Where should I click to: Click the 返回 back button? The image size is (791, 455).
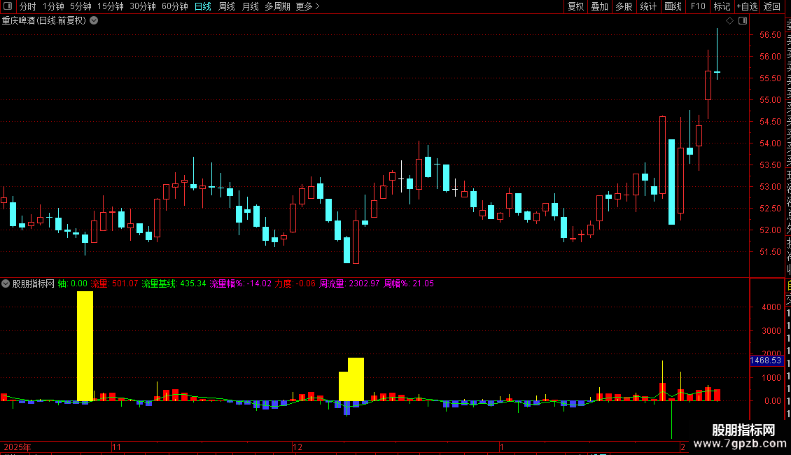point(772,6)
